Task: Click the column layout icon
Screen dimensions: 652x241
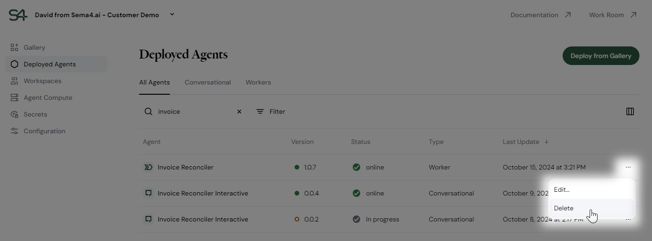Action: click(x=630, y=111)
